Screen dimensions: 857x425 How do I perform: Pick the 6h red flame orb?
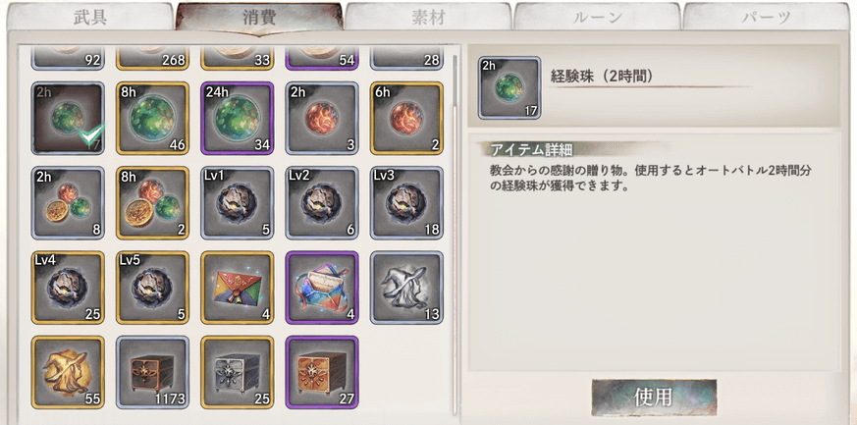click(406, 119)
